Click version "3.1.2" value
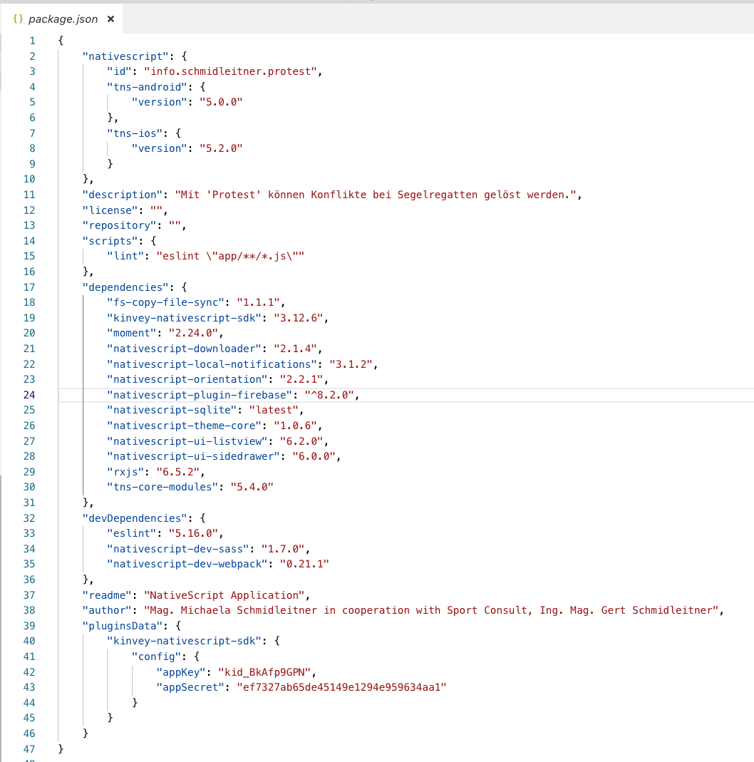This screenshot has width=754, height=762. 351,364
